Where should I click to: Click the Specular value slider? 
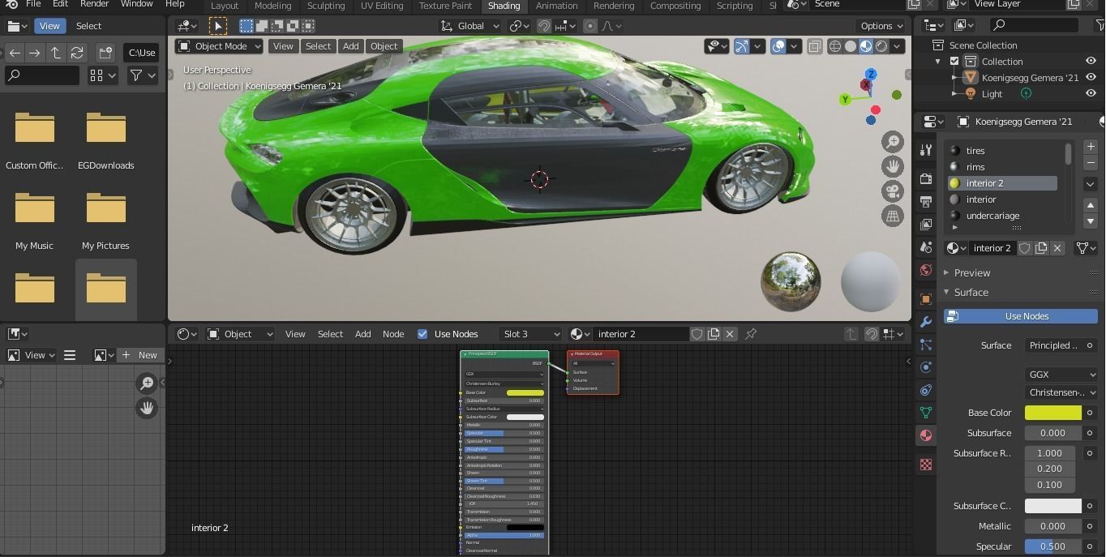1053,546
